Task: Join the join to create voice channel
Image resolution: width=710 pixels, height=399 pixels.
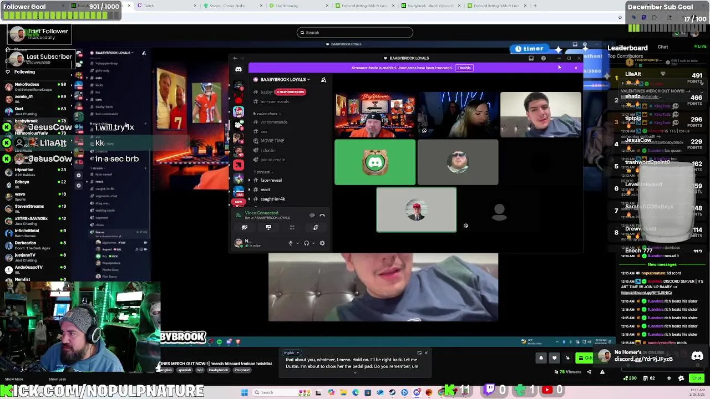Action: [272, 160]
